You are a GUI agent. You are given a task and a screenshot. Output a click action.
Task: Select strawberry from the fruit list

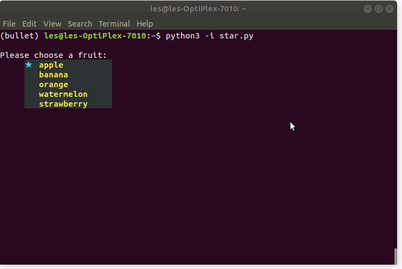click(x=63, y=104)
